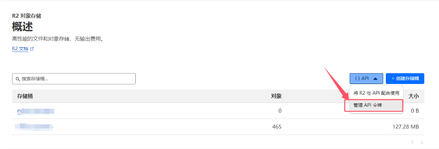The height and width of the screenshot is (149, 439).
Task: Click the magnifier icon in the bucket search box
Action: coord(18,79)
